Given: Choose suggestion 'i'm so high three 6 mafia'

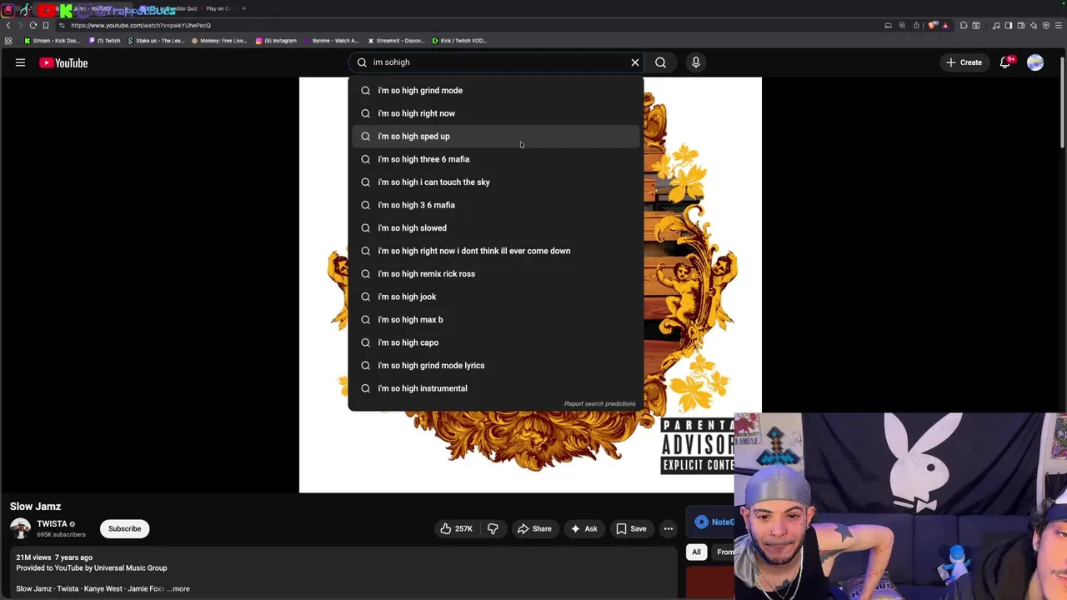Looking at the screenshot, I should (x=496, y=159).
